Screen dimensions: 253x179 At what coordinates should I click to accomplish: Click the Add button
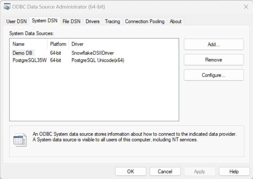tap(214, 44)
